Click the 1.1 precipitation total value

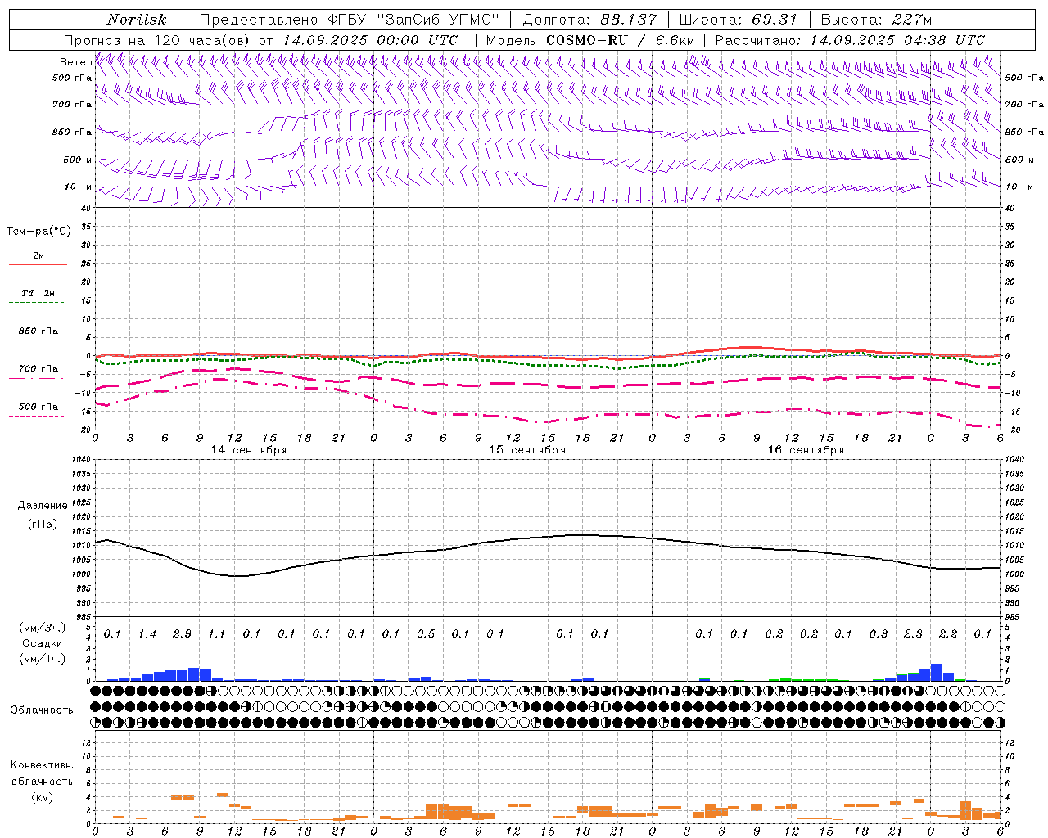[217, 634]
